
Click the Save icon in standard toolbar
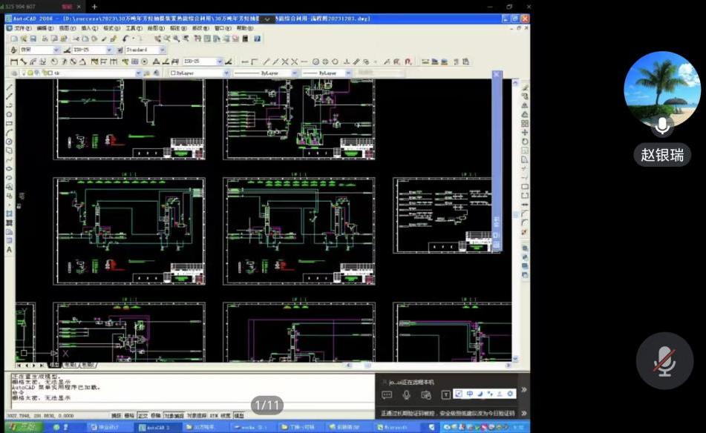pos(34,39)
